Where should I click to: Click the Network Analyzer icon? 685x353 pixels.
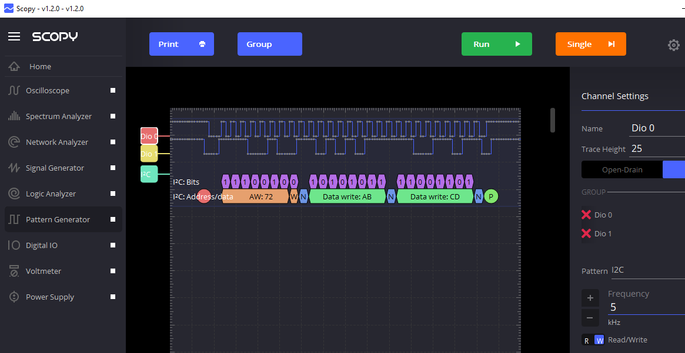click(x=14, y=142)
